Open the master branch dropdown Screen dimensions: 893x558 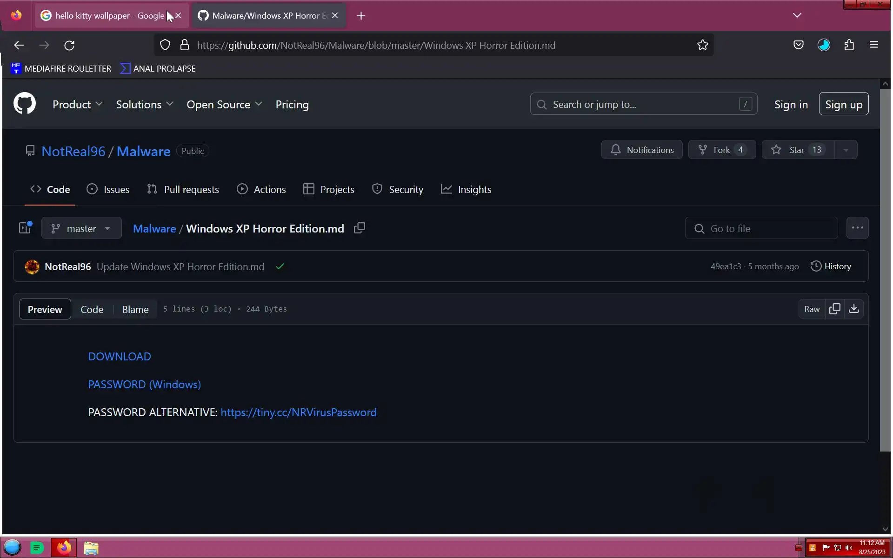(81, 228)
